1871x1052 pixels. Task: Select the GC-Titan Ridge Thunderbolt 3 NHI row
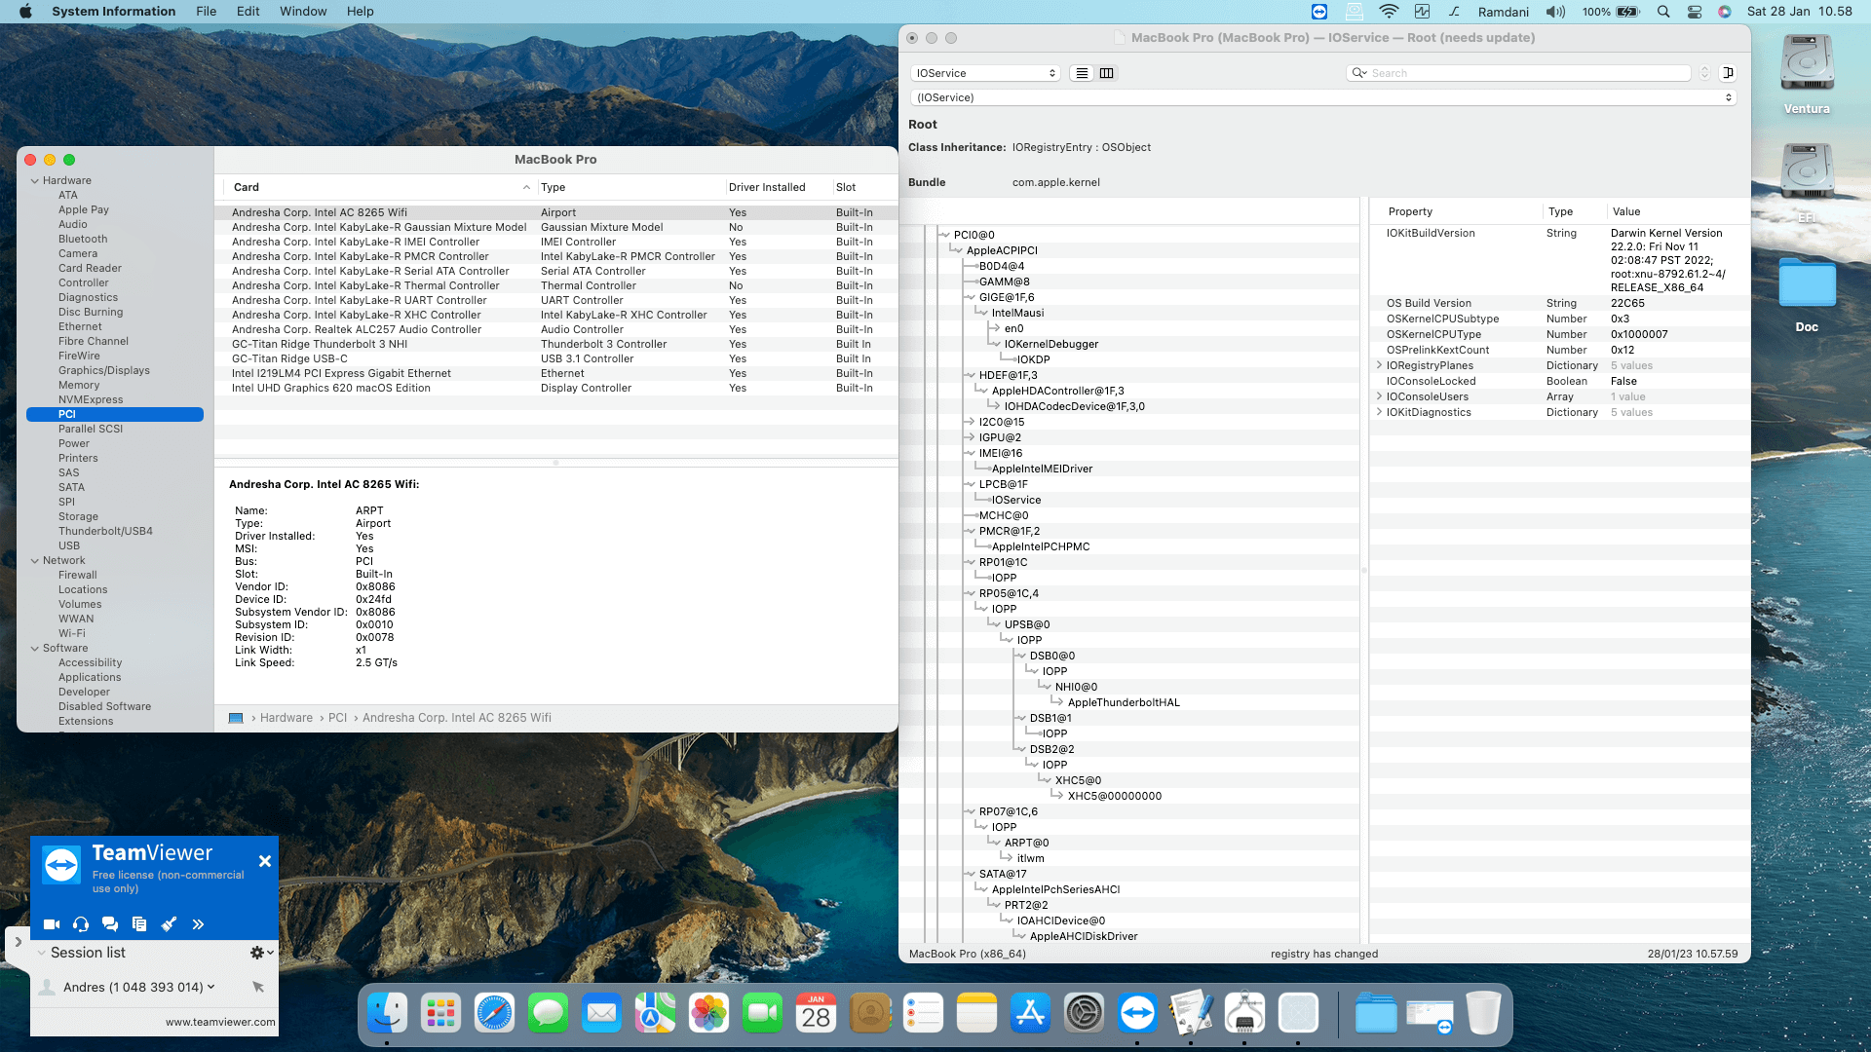tap(555, 345)
